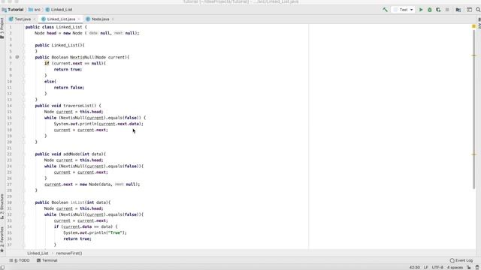This screenshot has width=481, height=270.
Task: Click the run anything window icon
Action: pyautogui.click(x=469, y=10)
